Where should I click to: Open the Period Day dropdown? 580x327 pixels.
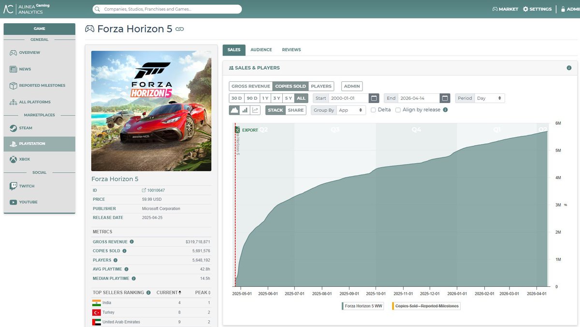point(490,98)
